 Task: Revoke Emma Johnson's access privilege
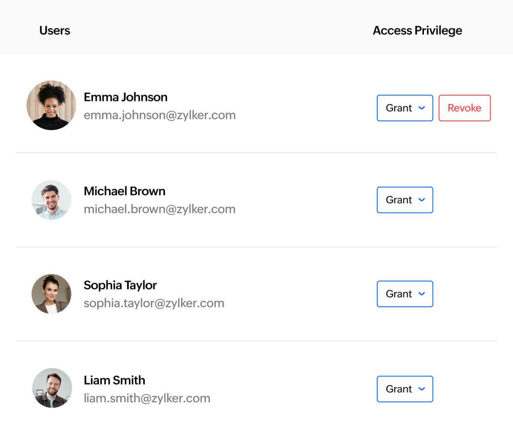click(x=464, y=108)
